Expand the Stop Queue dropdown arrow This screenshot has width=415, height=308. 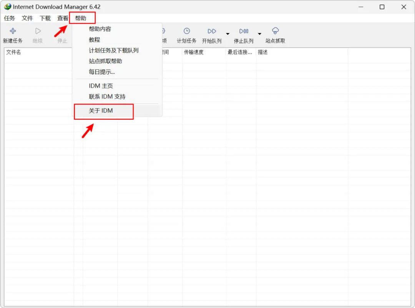260,34
